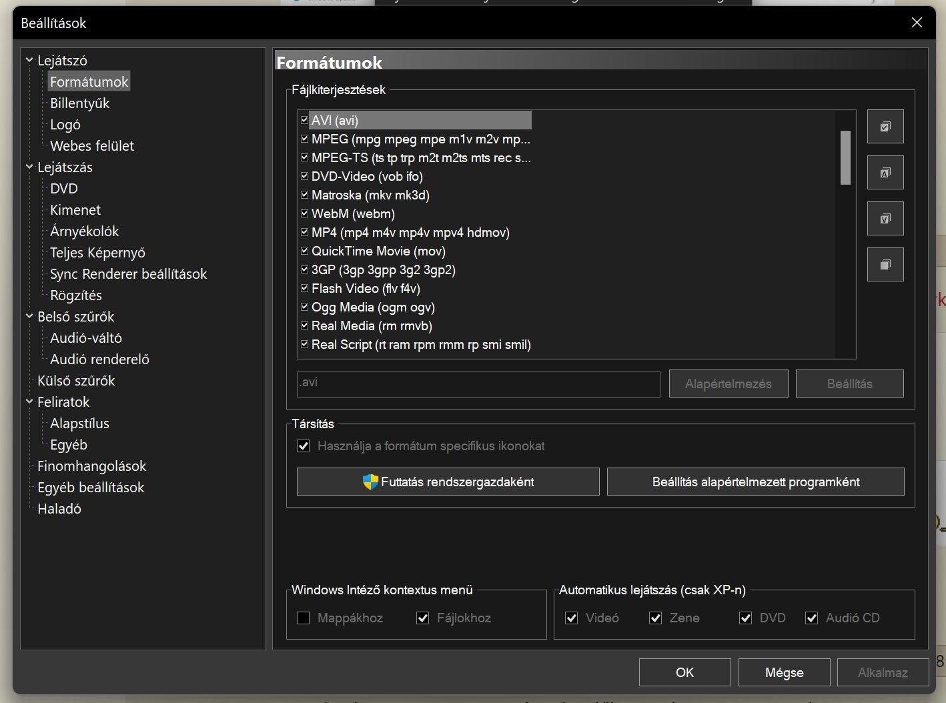Open the Árnyékolók settings page

[x=84, y=231]
